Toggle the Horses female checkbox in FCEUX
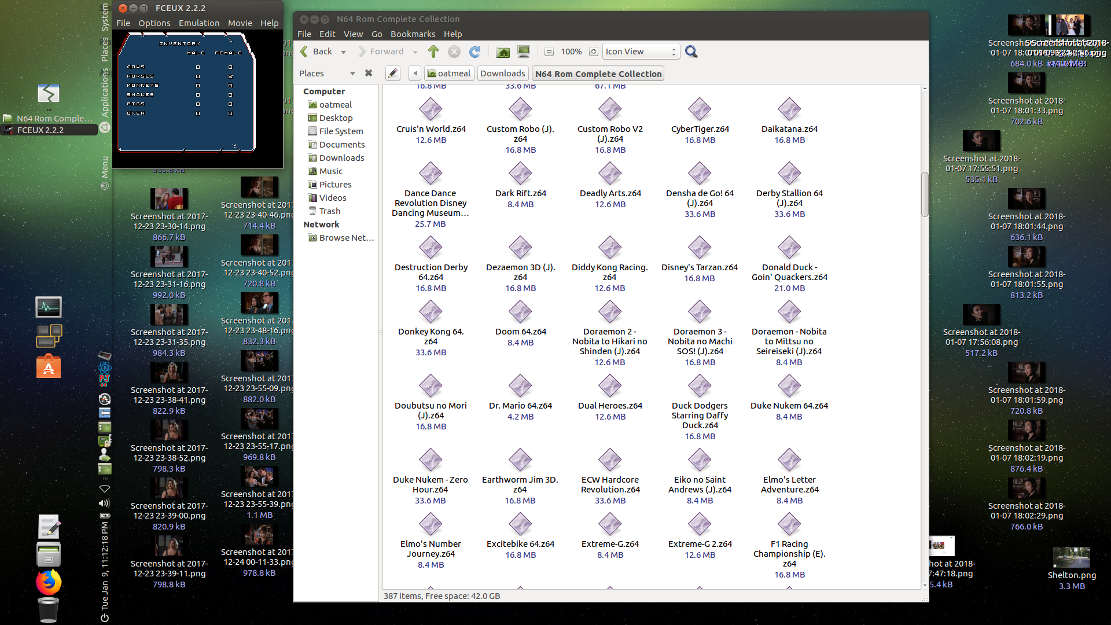 (x=230, y=76)
